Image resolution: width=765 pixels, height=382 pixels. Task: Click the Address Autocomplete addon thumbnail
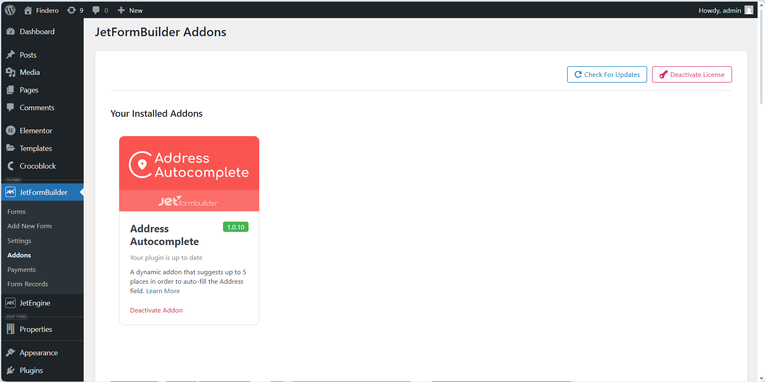(x=189, y=174)
